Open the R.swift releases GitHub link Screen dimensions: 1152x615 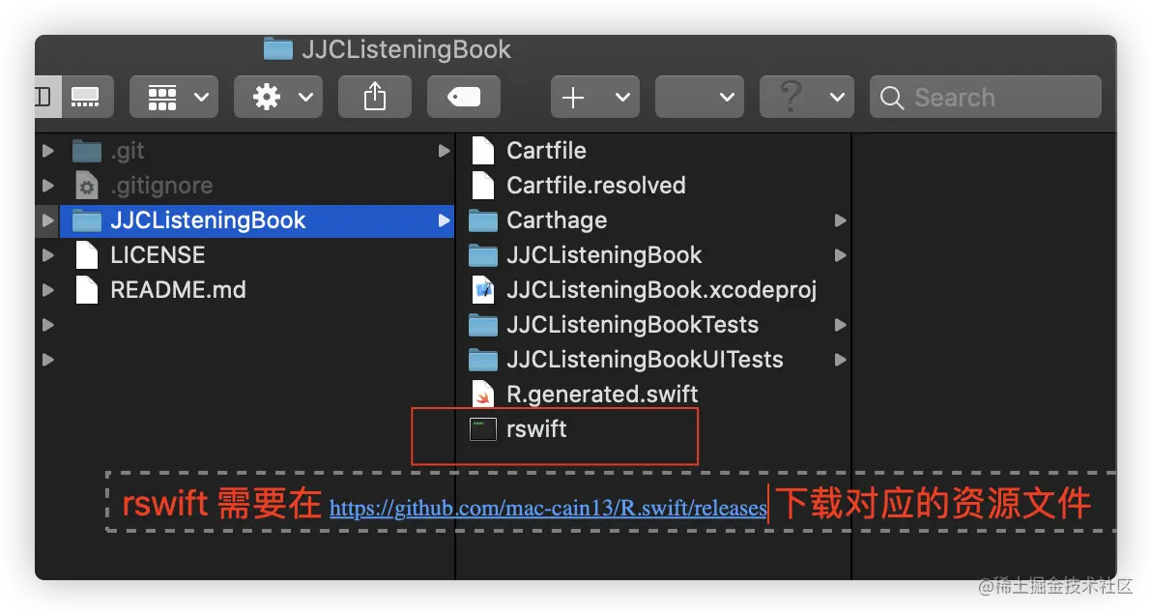548,508
